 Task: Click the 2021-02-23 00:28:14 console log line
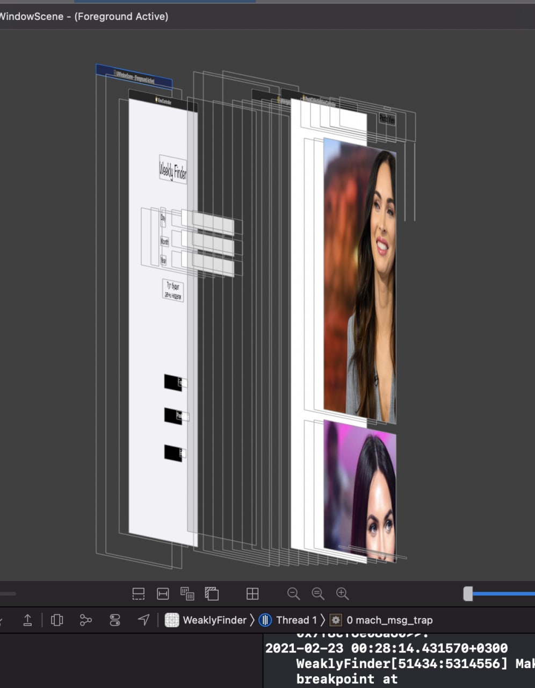[386, 649]
